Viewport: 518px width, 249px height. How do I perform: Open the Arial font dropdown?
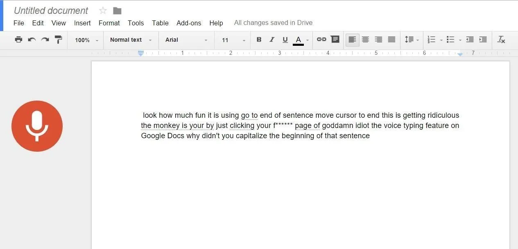click(x=186, y=40)
